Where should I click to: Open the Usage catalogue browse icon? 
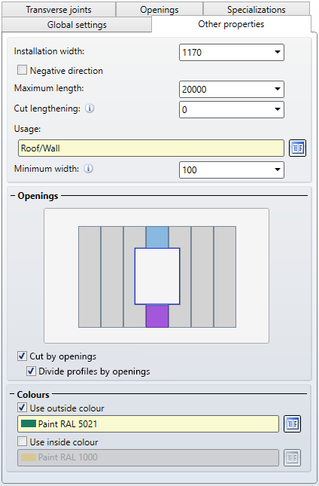298,148
